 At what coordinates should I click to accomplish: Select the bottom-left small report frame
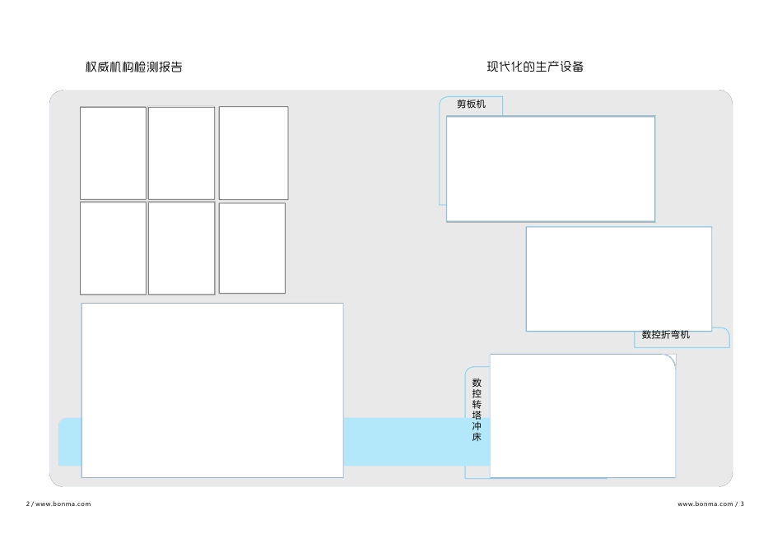[114, 248]
